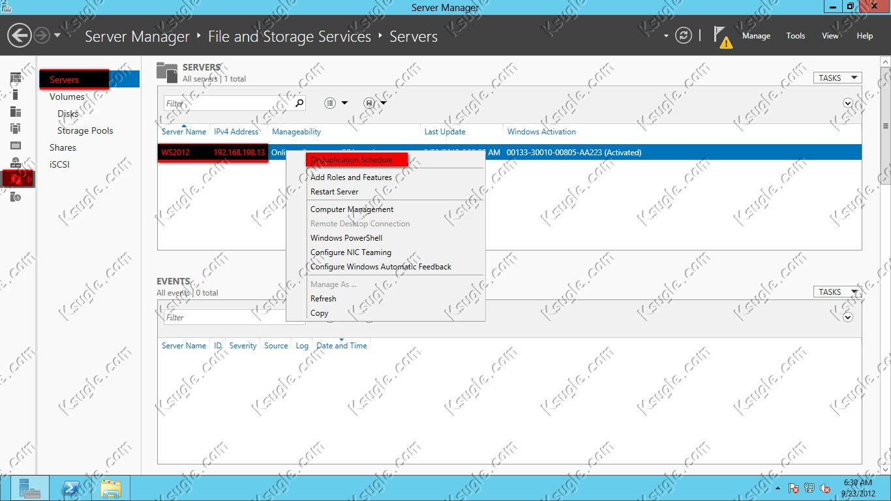Screen dimensions: 891x501
Task: Open the Notifications flag with warning
Action: [x=721, y=37]
